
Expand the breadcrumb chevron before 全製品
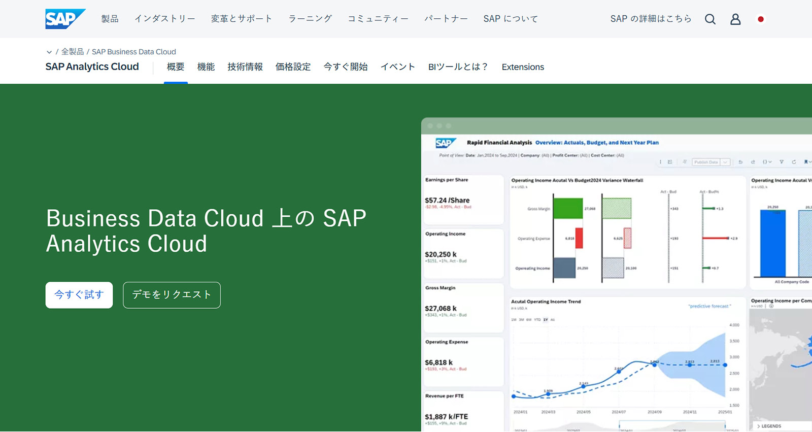(49, 52)
